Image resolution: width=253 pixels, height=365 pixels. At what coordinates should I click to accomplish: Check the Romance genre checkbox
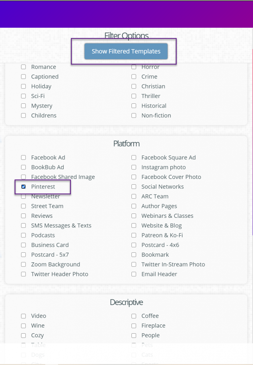tap(23, 67)
